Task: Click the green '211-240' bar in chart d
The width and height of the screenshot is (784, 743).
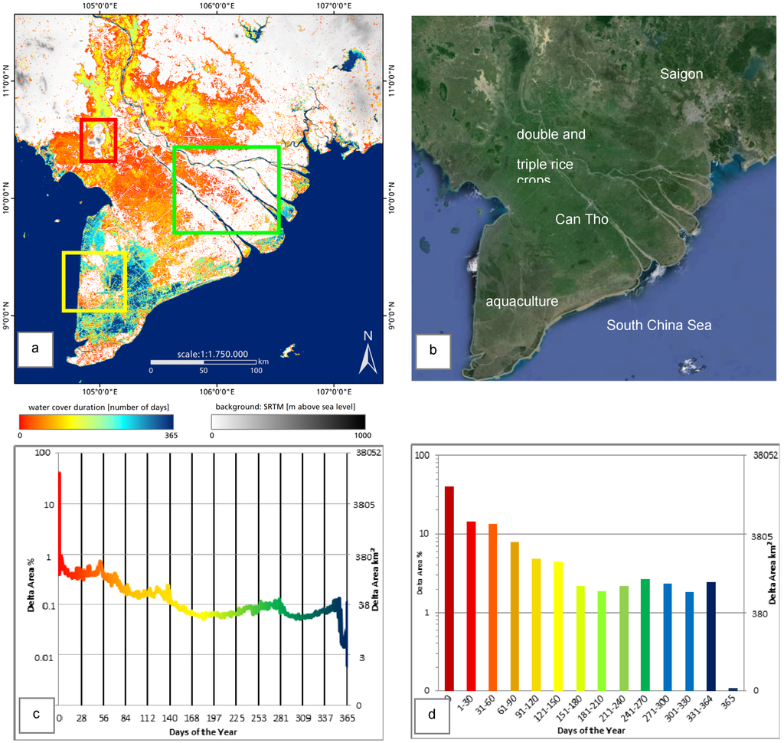Action: (623, 638)
